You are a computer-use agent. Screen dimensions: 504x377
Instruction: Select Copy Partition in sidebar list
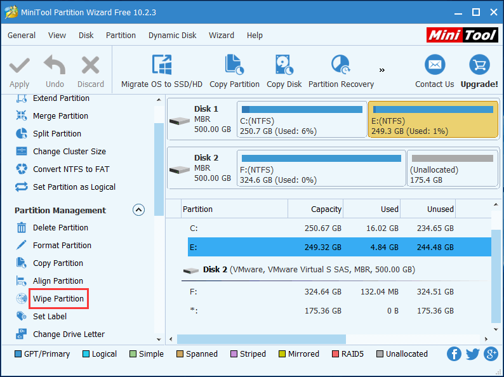click(58, 263)
